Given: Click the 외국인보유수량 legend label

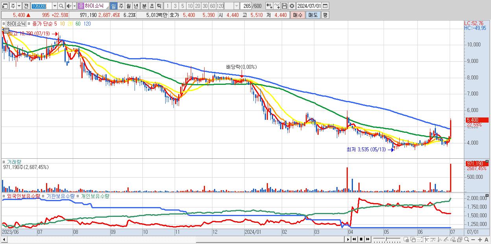Looking at the screenshot, I should (24, 195).
